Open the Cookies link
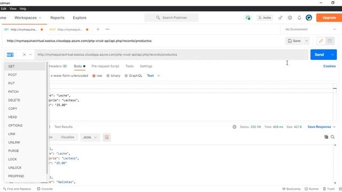 pos(329,66)
